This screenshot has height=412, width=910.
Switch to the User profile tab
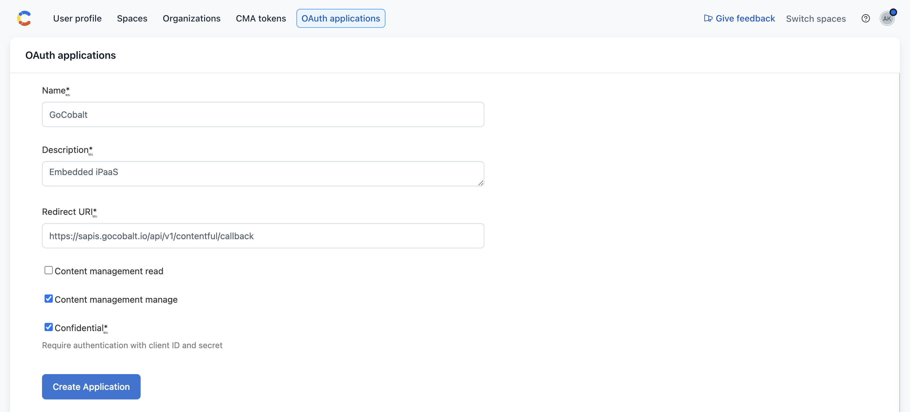click(77, 18)
